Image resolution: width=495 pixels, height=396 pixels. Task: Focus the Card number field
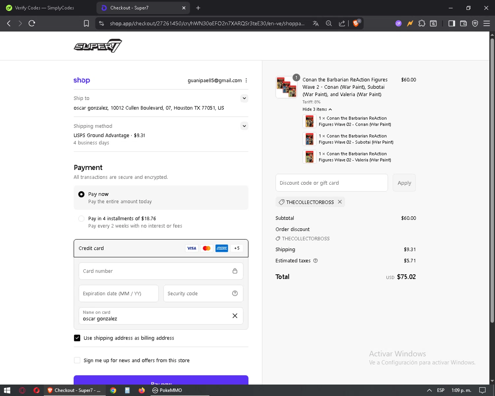pyautogui.click(x=161, y=271)
